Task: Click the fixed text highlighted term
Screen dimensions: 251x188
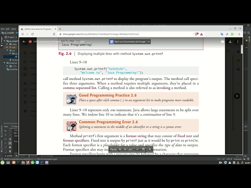Action: [x=185, y=136]
